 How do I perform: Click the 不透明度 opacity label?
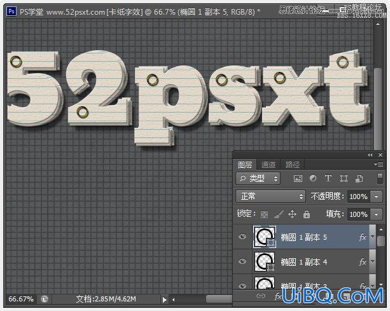327,196
